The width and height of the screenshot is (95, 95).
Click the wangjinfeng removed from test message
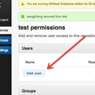[47, 17]
